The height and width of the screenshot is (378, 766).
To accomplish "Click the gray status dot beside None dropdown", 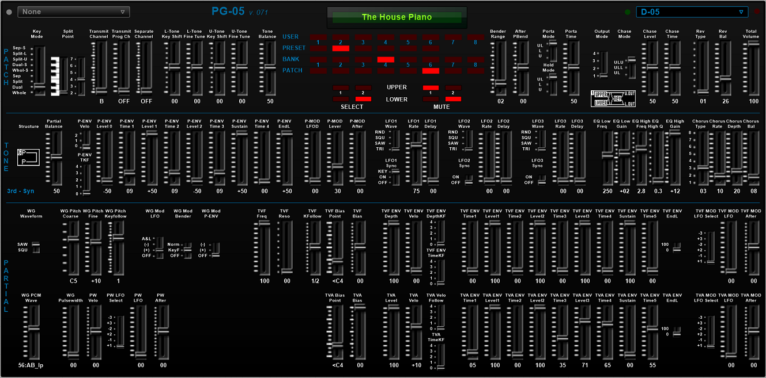I will (9, 12).
